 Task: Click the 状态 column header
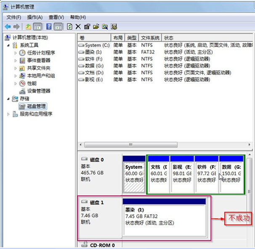(x=168, y=38)
